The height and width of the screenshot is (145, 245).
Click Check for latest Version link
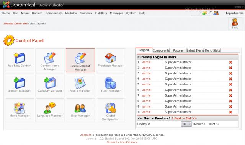tap(122, 142)
